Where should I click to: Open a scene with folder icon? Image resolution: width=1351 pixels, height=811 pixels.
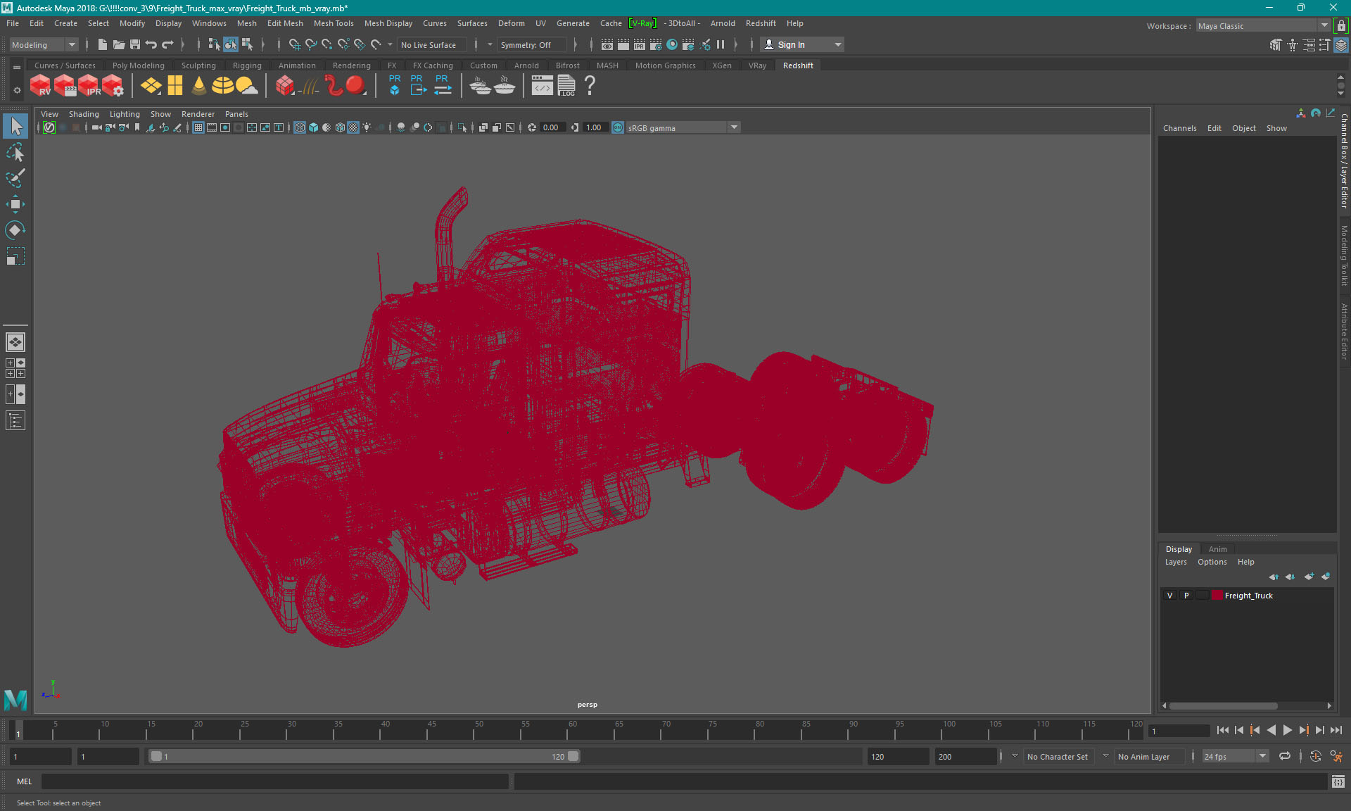coord(119,44)
